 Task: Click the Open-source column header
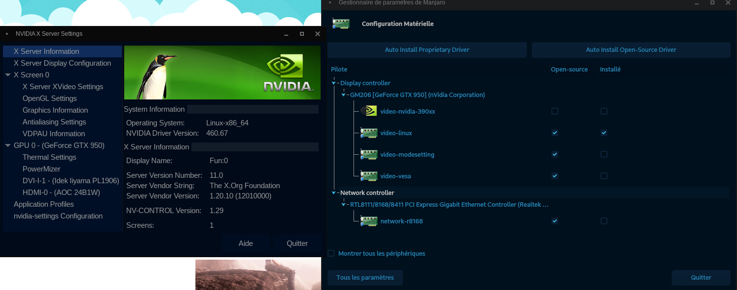click(569, 70)
